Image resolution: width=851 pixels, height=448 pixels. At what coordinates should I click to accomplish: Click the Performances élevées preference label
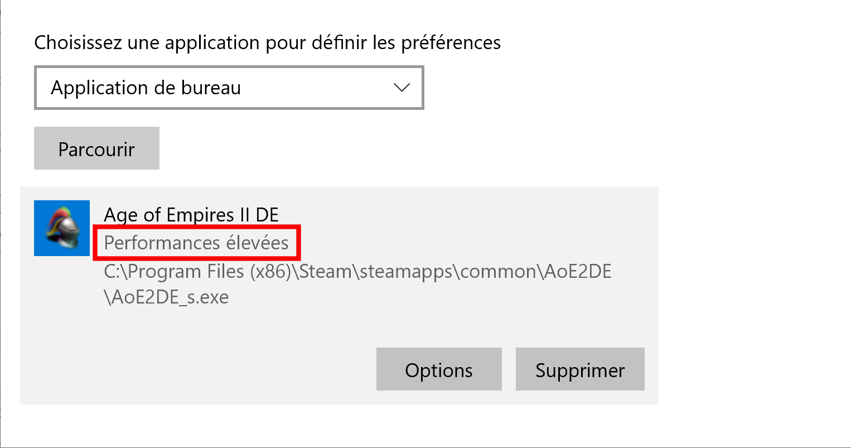point(196,243)
